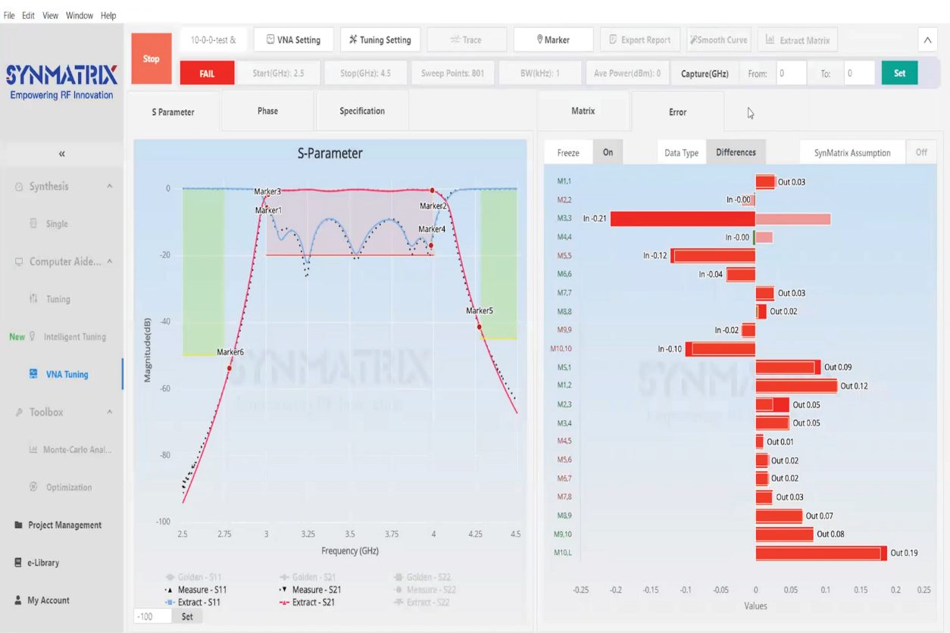Select Marker6 on the S-Parameter plot
The image size is (950, 633).
pos(230,368)
